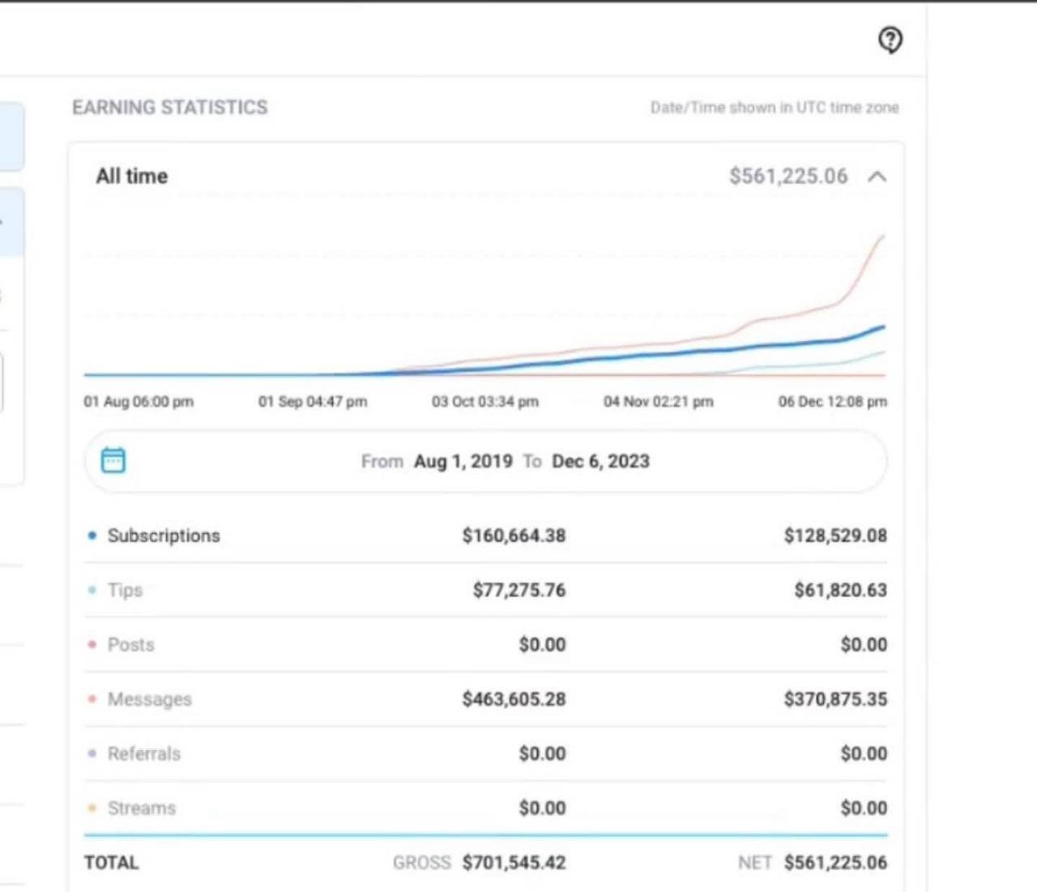Open the calendar date picker icon

(113, 460)
